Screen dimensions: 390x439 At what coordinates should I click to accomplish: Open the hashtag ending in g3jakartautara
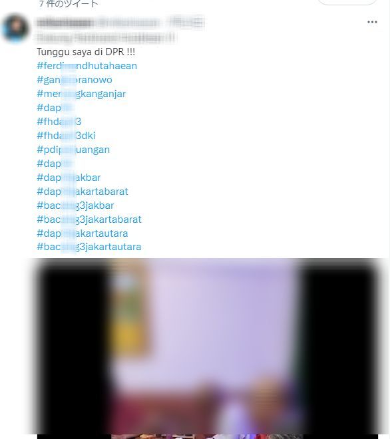89,247
